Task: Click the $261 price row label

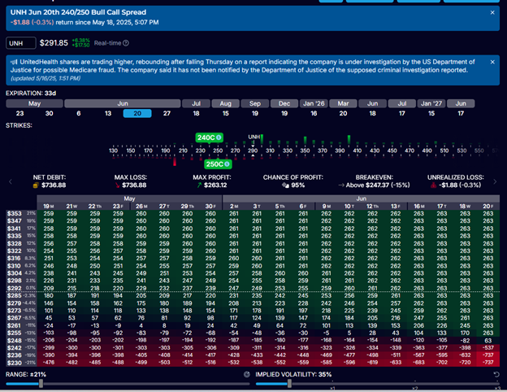Action: coord(15,325)
